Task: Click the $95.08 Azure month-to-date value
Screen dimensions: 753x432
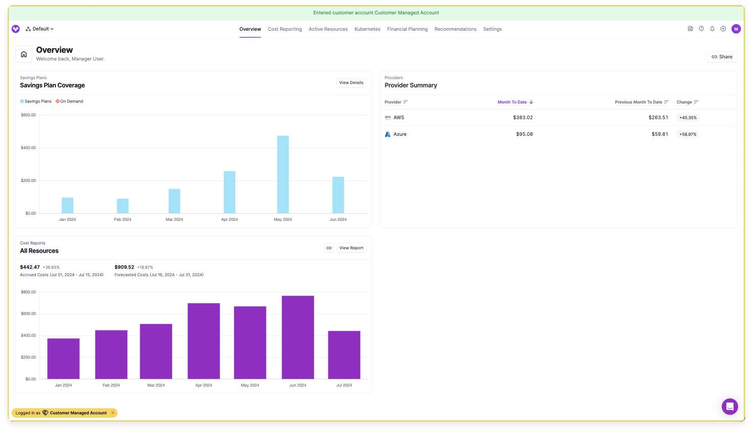Action: [525, 134]
